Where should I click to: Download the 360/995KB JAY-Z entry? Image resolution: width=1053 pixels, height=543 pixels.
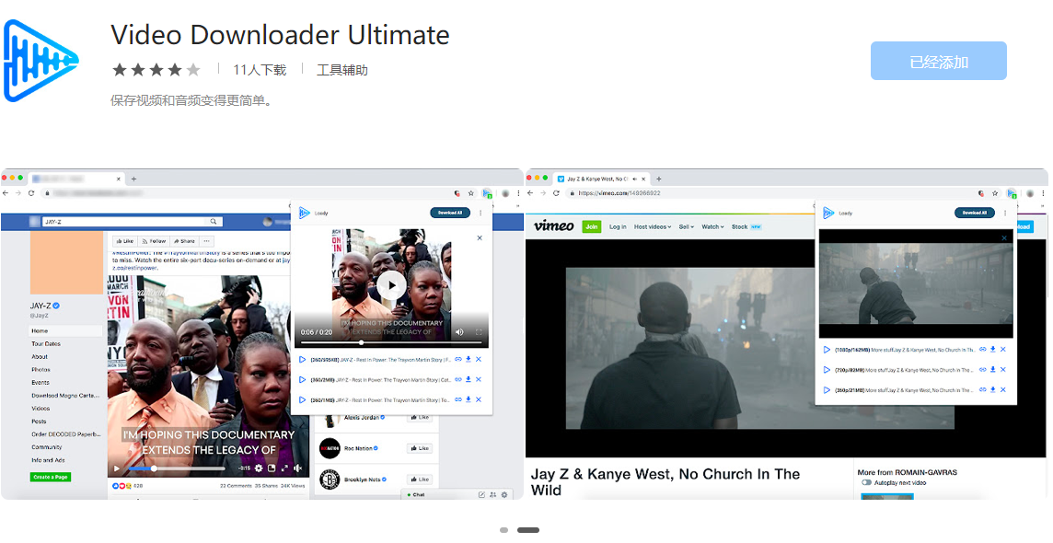click(x=469, y=360)
